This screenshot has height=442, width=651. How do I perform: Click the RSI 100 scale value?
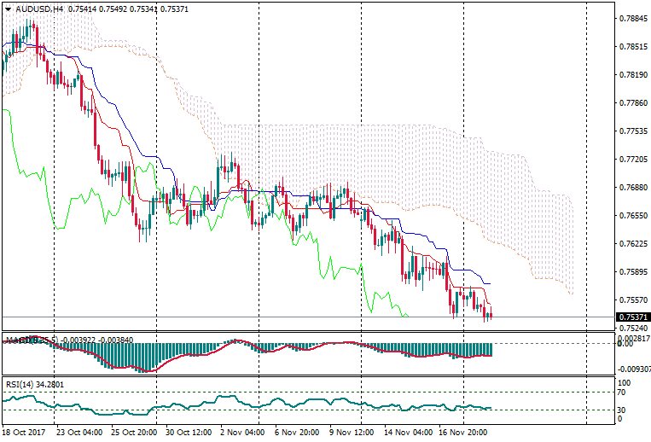(x=623, y=383)
